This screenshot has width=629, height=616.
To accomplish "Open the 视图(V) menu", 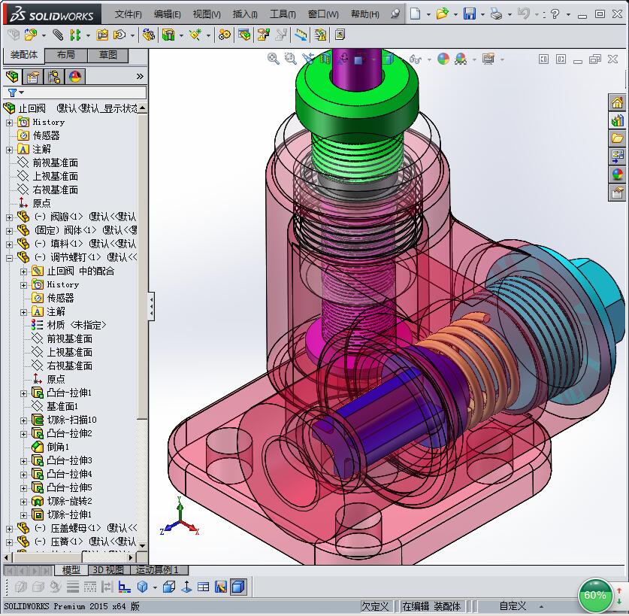I will click(207, 14).
